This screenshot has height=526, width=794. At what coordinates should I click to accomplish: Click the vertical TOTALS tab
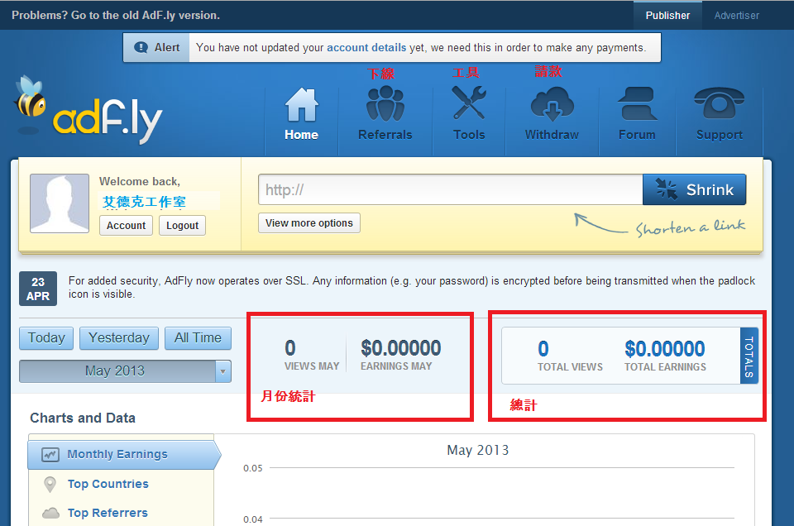tap(749, 356)
